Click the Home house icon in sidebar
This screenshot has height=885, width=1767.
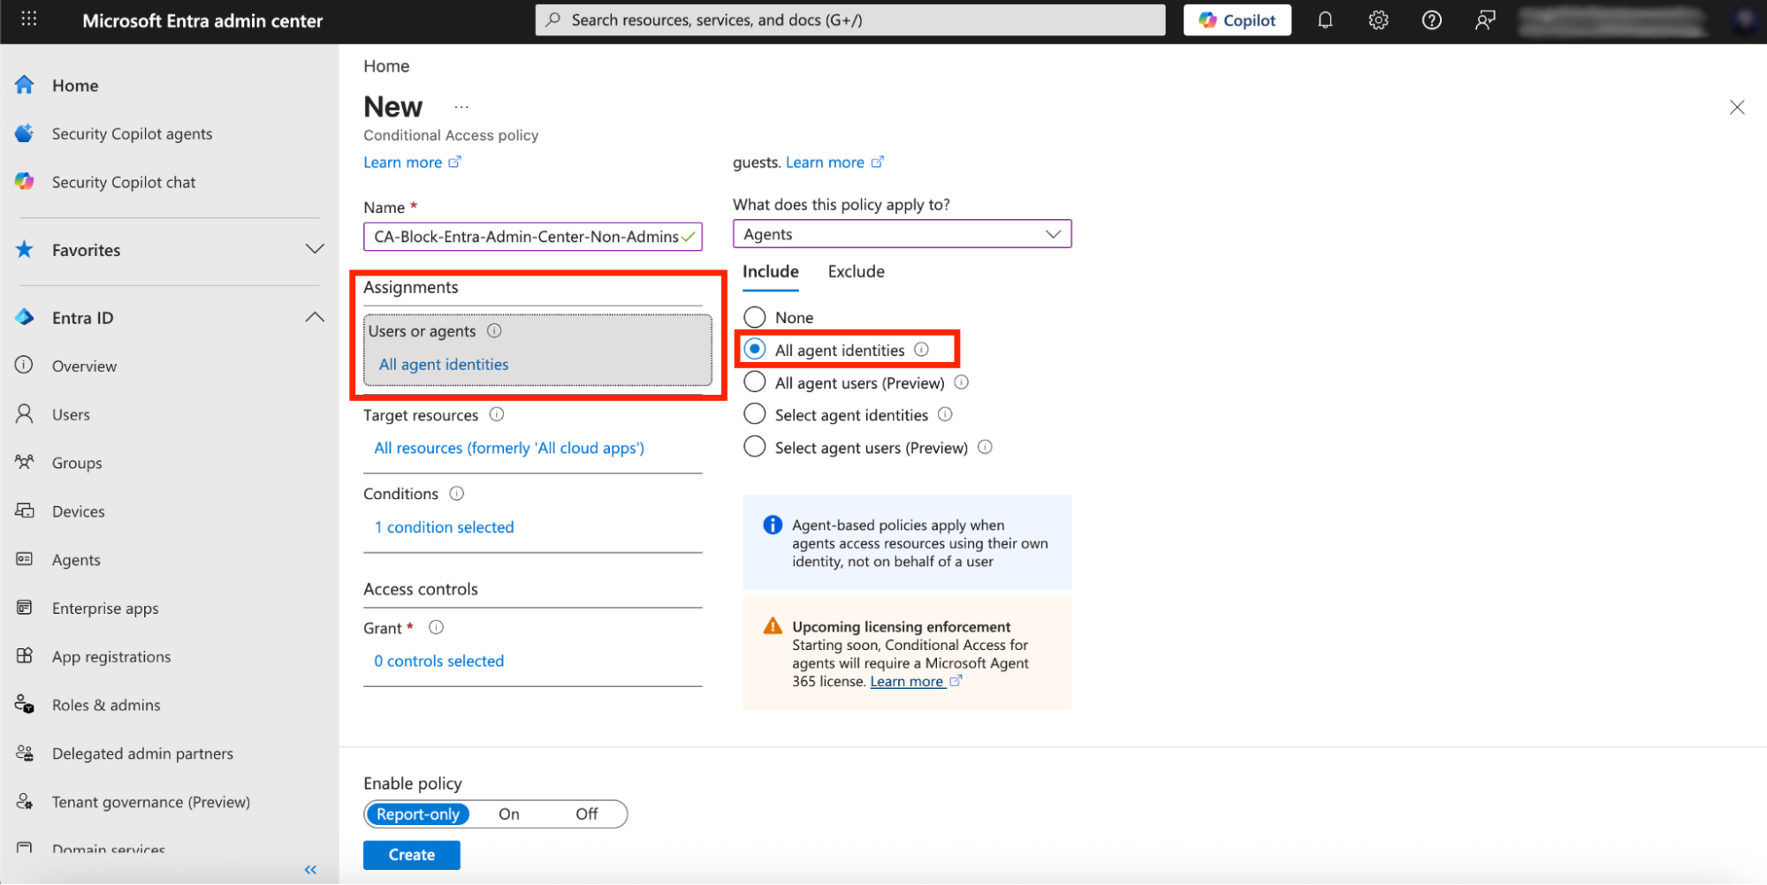click(25, 85)
